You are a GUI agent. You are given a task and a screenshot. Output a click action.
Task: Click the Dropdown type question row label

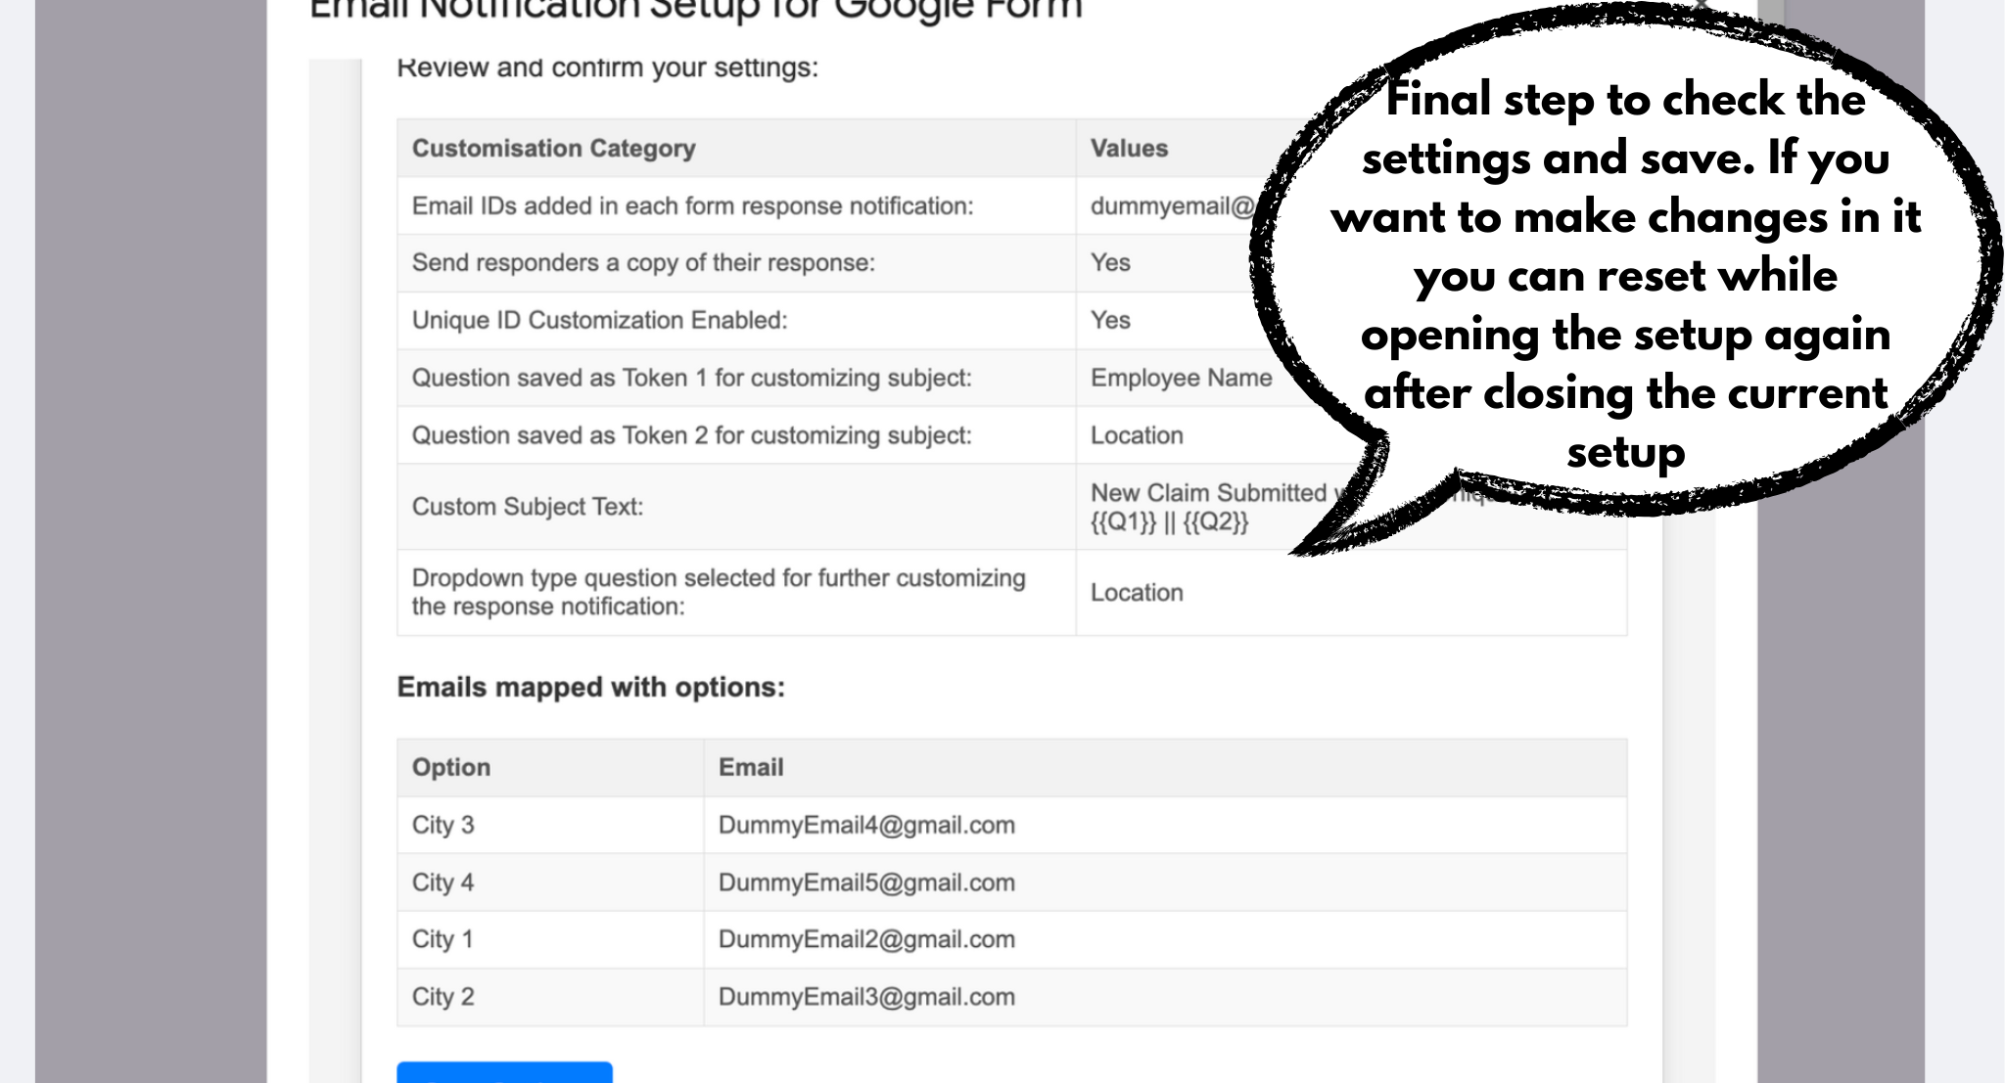(718, 592)
